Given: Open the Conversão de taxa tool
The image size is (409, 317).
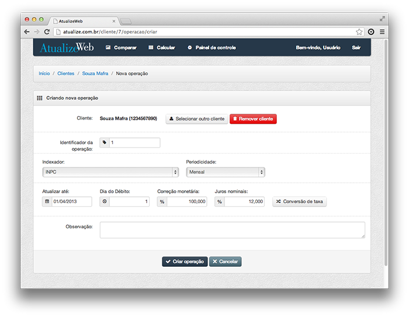Looking at the screenshot, I should (300, 202).
